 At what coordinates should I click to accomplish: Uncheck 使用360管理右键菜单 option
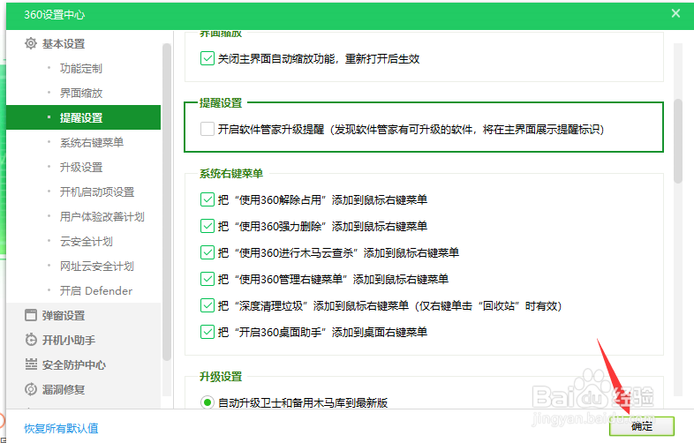click(207, 279)
